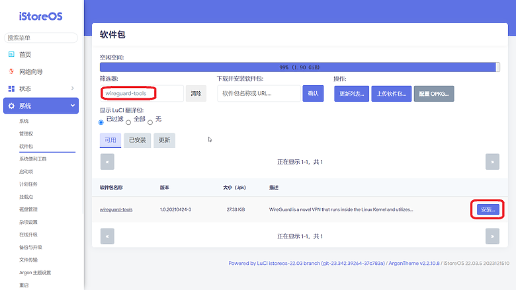Select the 全部 radio option
Image resolution: width=516 pixels, height=290 pixels.
tap(128, 122)
